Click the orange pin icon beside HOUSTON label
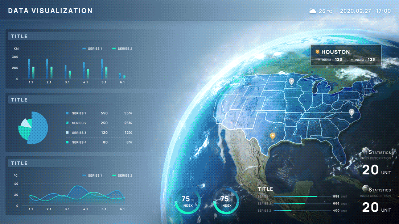The width and height of the screenshot is (399, 224). pyautogui.click(x=317, y=52)
